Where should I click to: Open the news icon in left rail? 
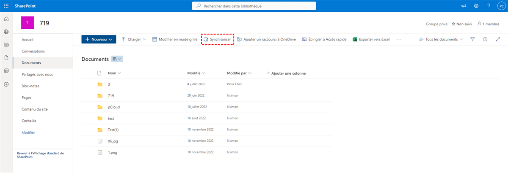tap(6, 44)
